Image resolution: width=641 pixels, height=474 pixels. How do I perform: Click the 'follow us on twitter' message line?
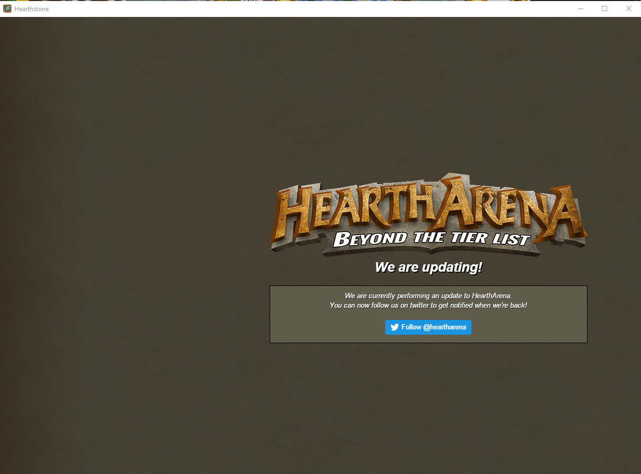428,305
